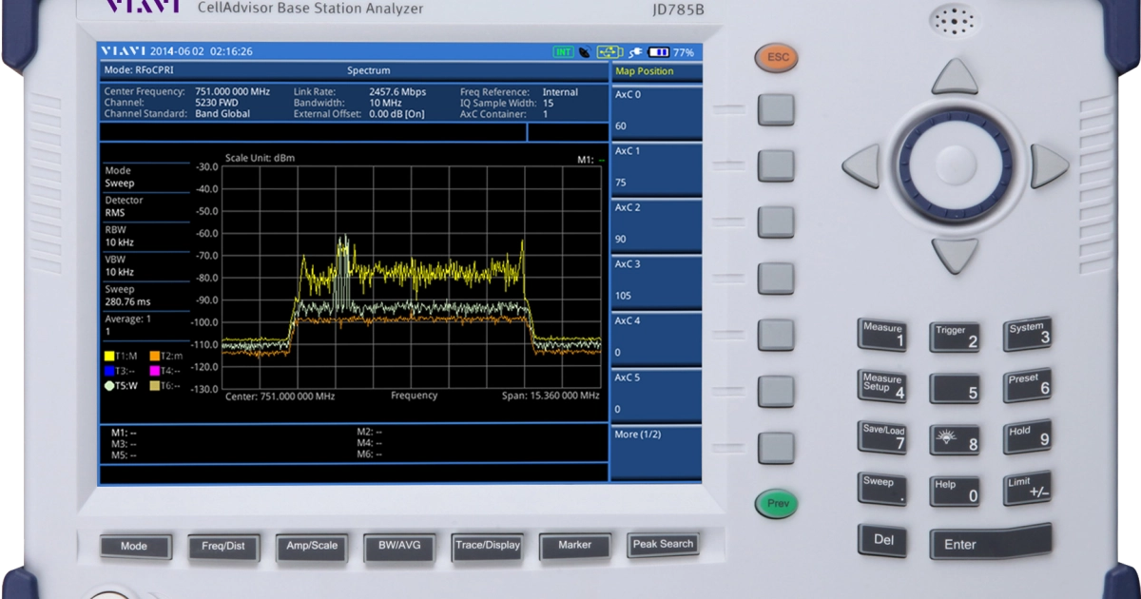Click the soft key beside AxC 5
The image size is (1141, 599).
click(775, 391)
